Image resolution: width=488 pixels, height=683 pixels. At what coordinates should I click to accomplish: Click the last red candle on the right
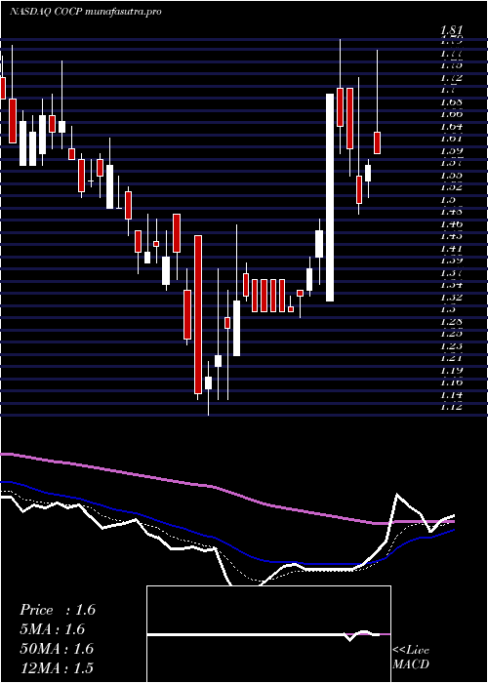377,142
